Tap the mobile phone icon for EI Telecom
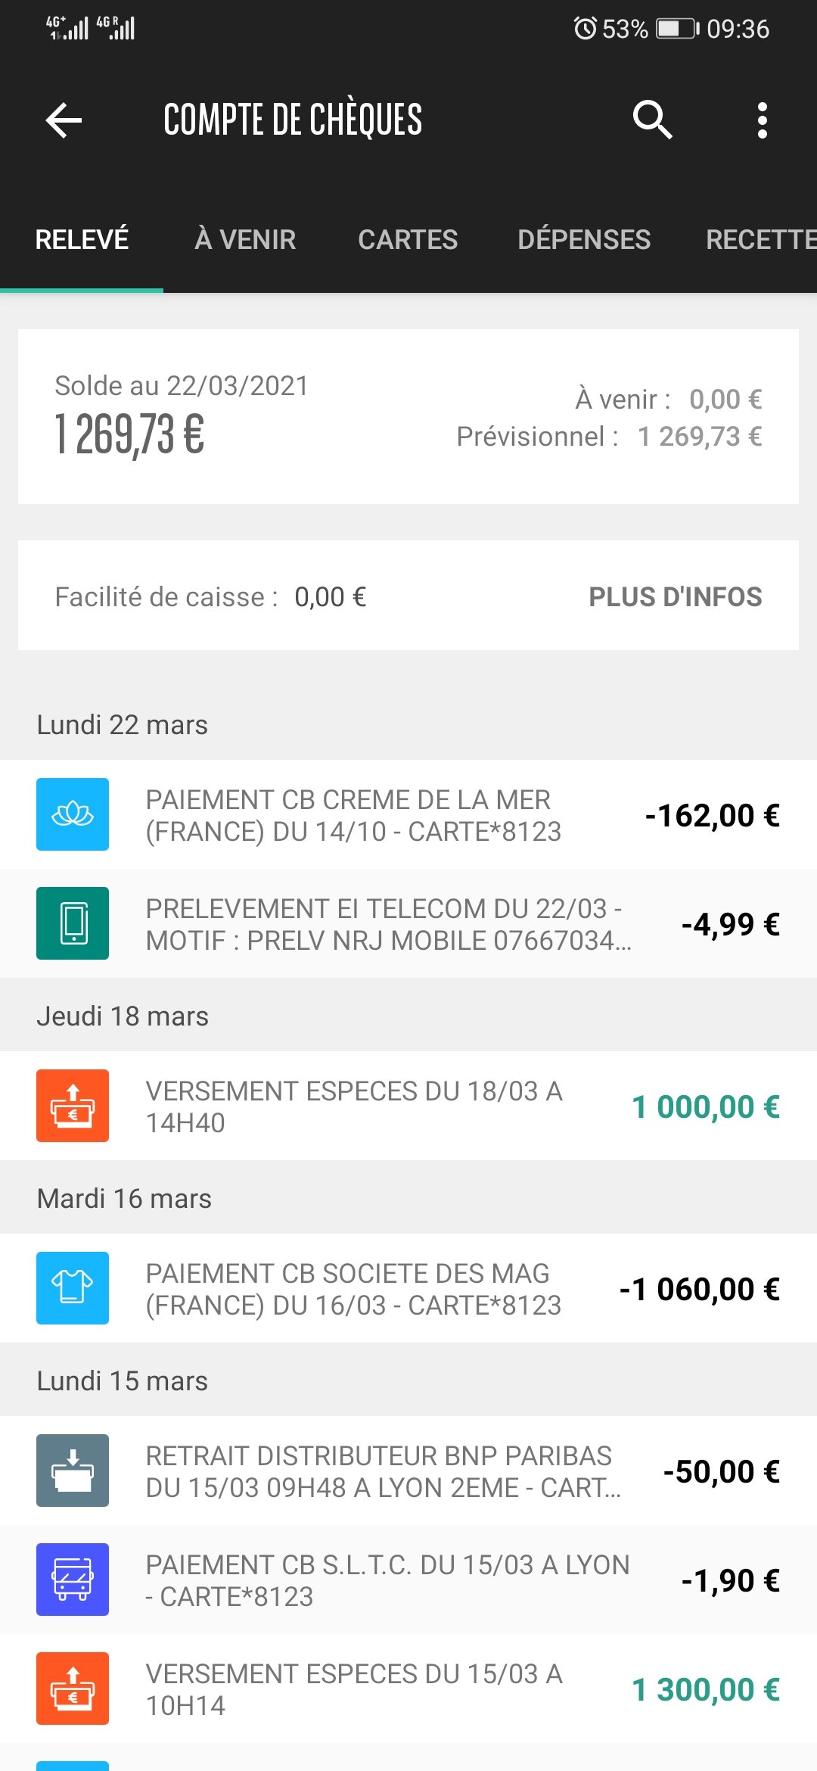This screenshot has width=817, height=1771. click(x=73, y=923)
